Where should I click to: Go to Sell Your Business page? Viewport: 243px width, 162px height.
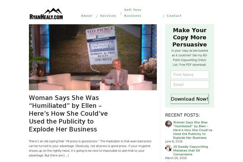(133, 13)
